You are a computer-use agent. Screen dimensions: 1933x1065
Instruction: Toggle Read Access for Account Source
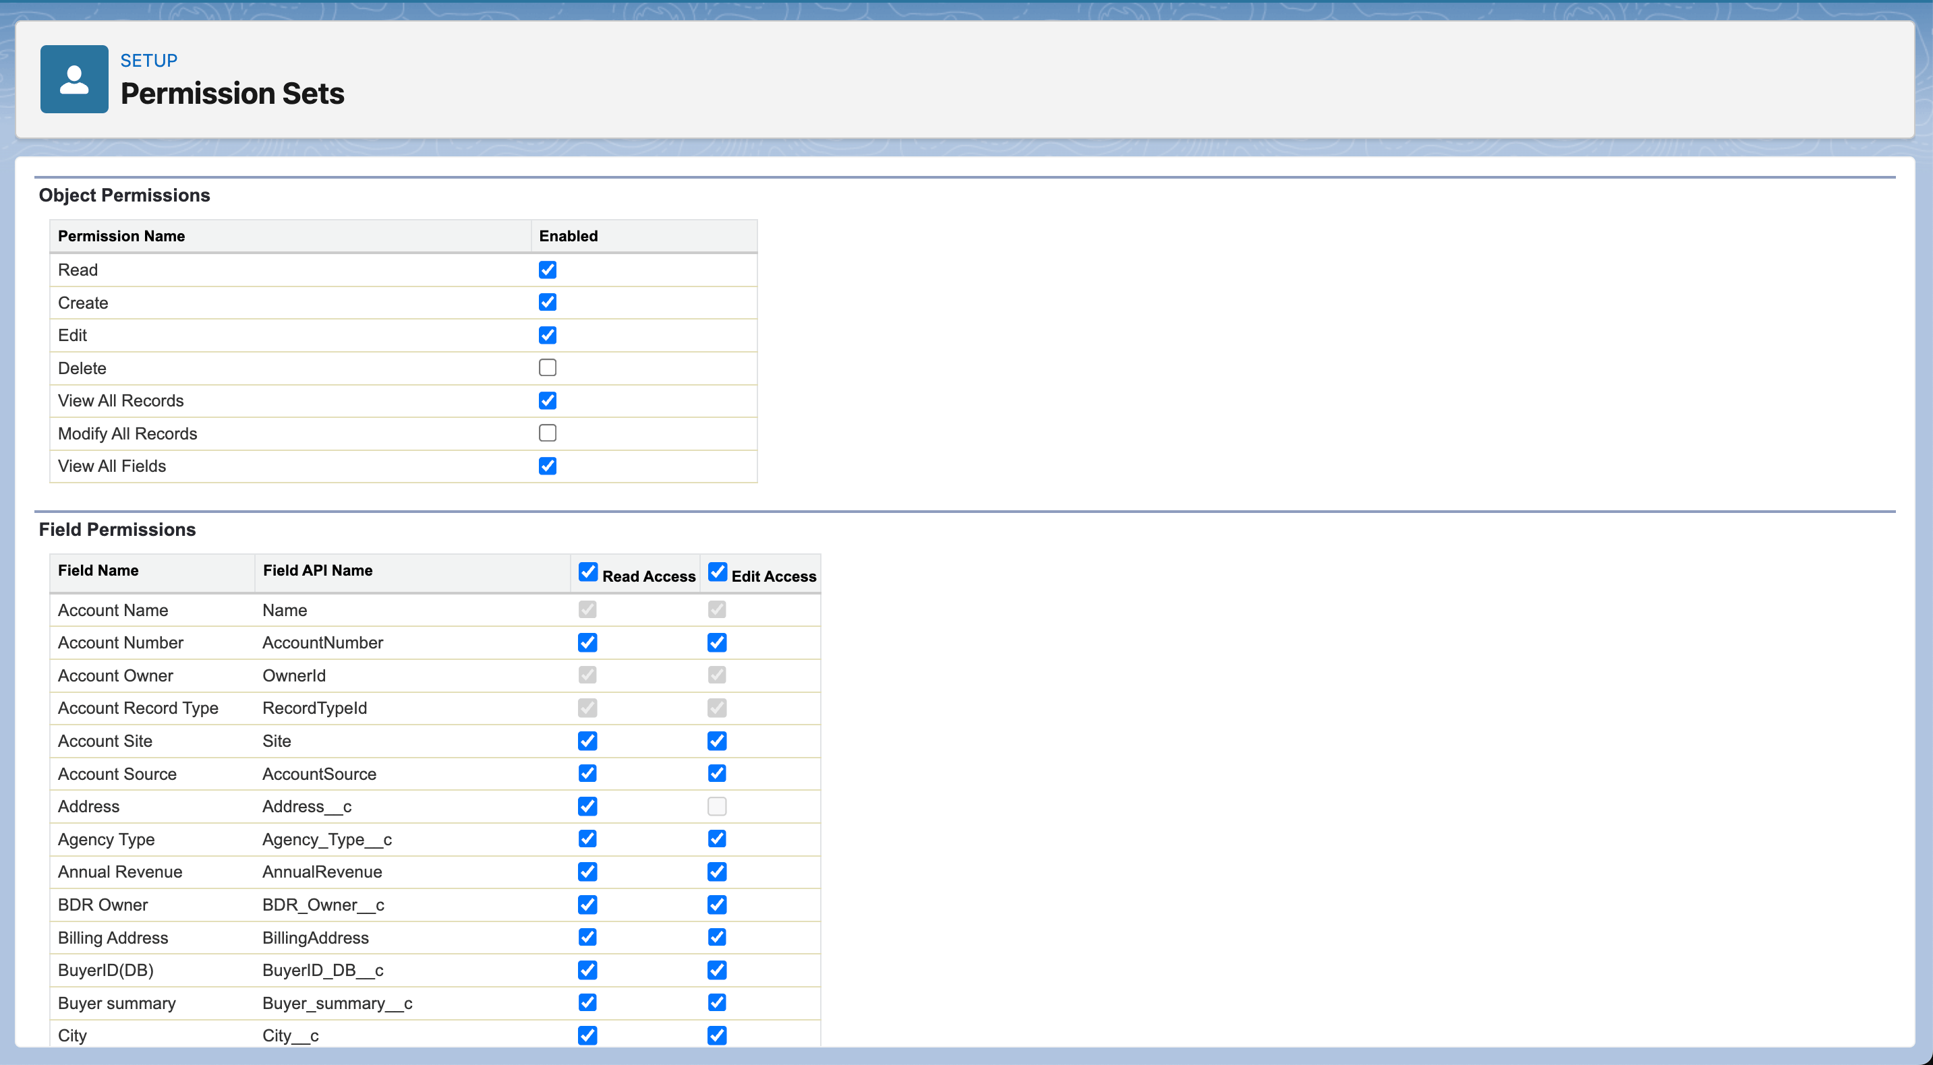tap(587, 773)
